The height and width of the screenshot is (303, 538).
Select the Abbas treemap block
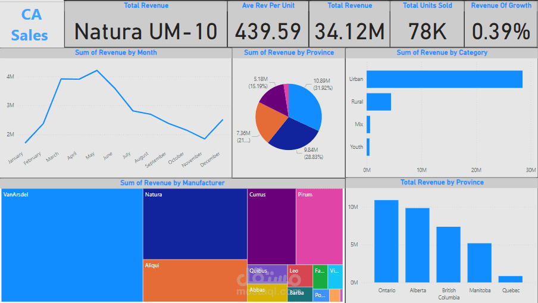(267, 293)
